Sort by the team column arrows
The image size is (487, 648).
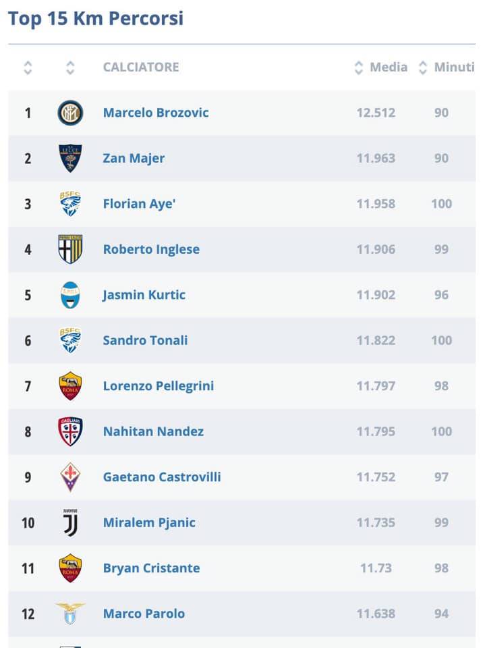pyautogui.click(x=70, y=67)
